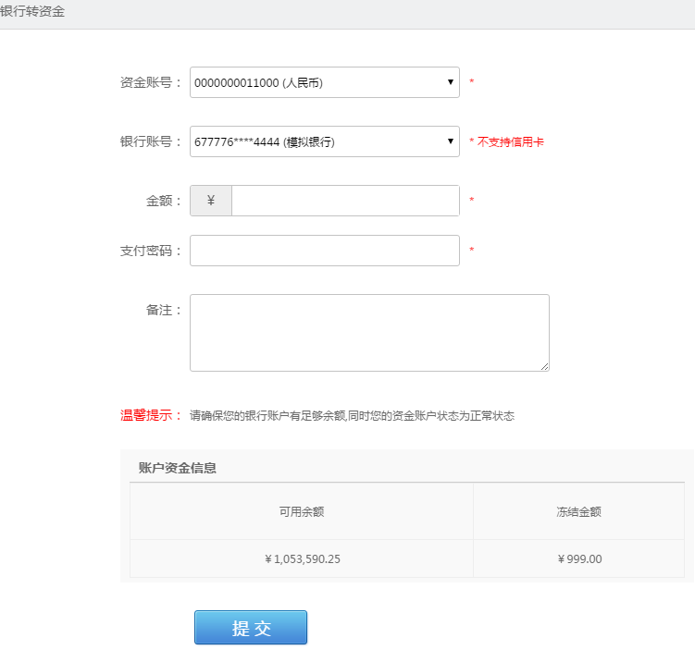The height and width of the screenshot is (650, 695).
Task: Click the 不支持信用卡 warning text
Action: click(510, 141)
